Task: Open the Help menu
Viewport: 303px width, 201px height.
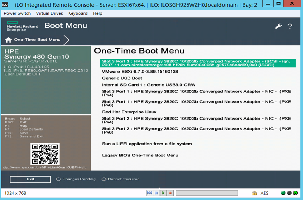Action: coord(97,13)
